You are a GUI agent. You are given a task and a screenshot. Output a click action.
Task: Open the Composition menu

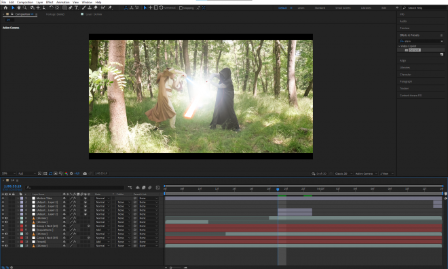(25, 2)
